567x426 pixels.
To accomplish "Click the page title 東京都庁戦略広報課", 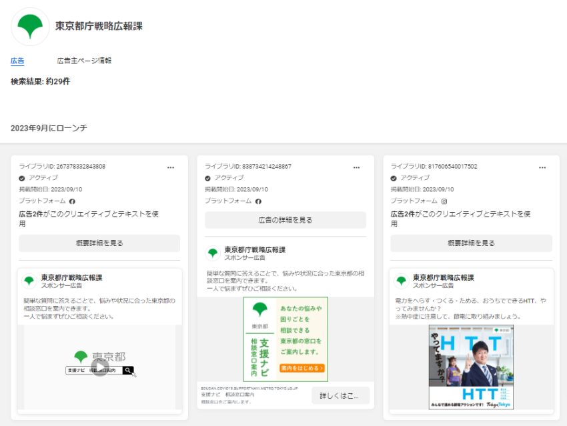I will pos(99,26).
